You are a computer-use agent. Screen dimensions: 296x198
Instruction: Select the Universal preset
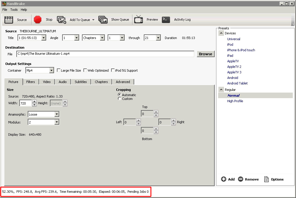[234, 39]
